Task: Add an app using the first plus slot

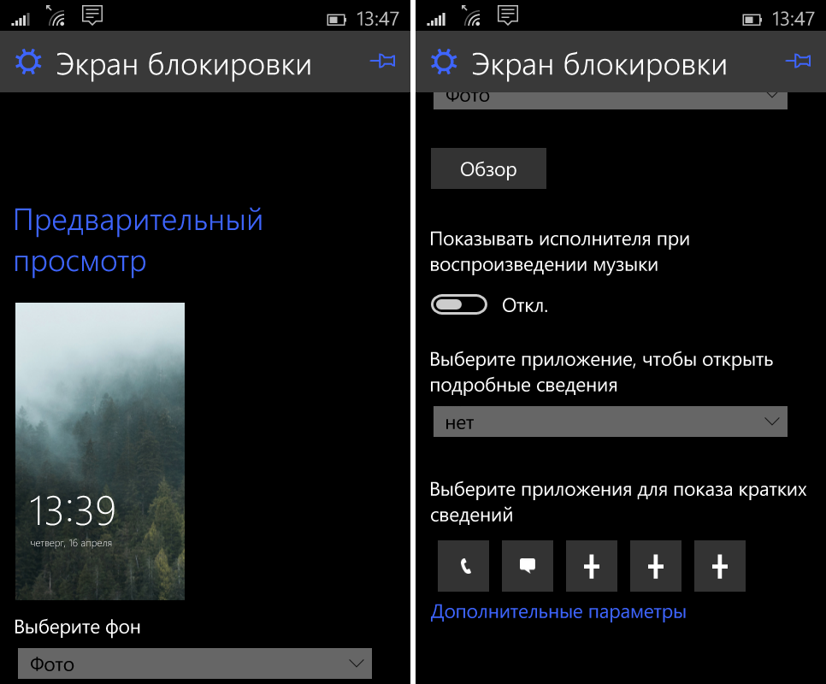Action: coord(592,566)
